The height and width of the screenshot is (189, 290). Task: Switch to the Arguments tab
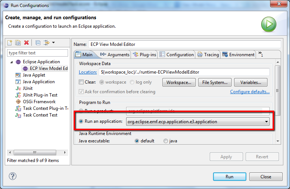pyautogui.click(x=115, y=55)
